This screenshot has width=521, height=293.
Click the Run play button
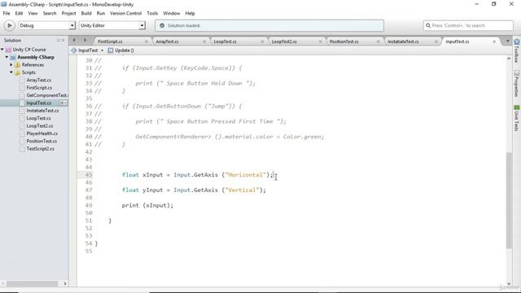tap(9, 25)
